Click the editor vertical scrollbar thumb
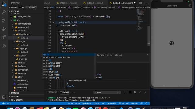 click(x=149, y=36)
